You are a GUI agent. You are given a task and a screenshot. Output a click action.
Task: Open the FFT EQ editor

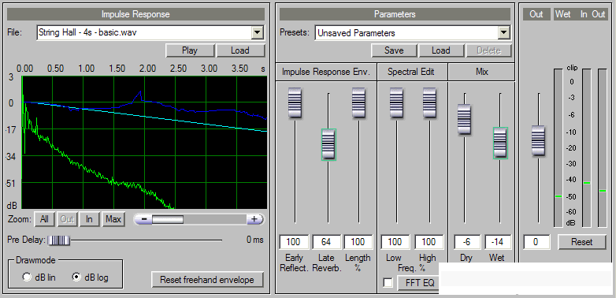pyautogui.click(x=418, y=283)
